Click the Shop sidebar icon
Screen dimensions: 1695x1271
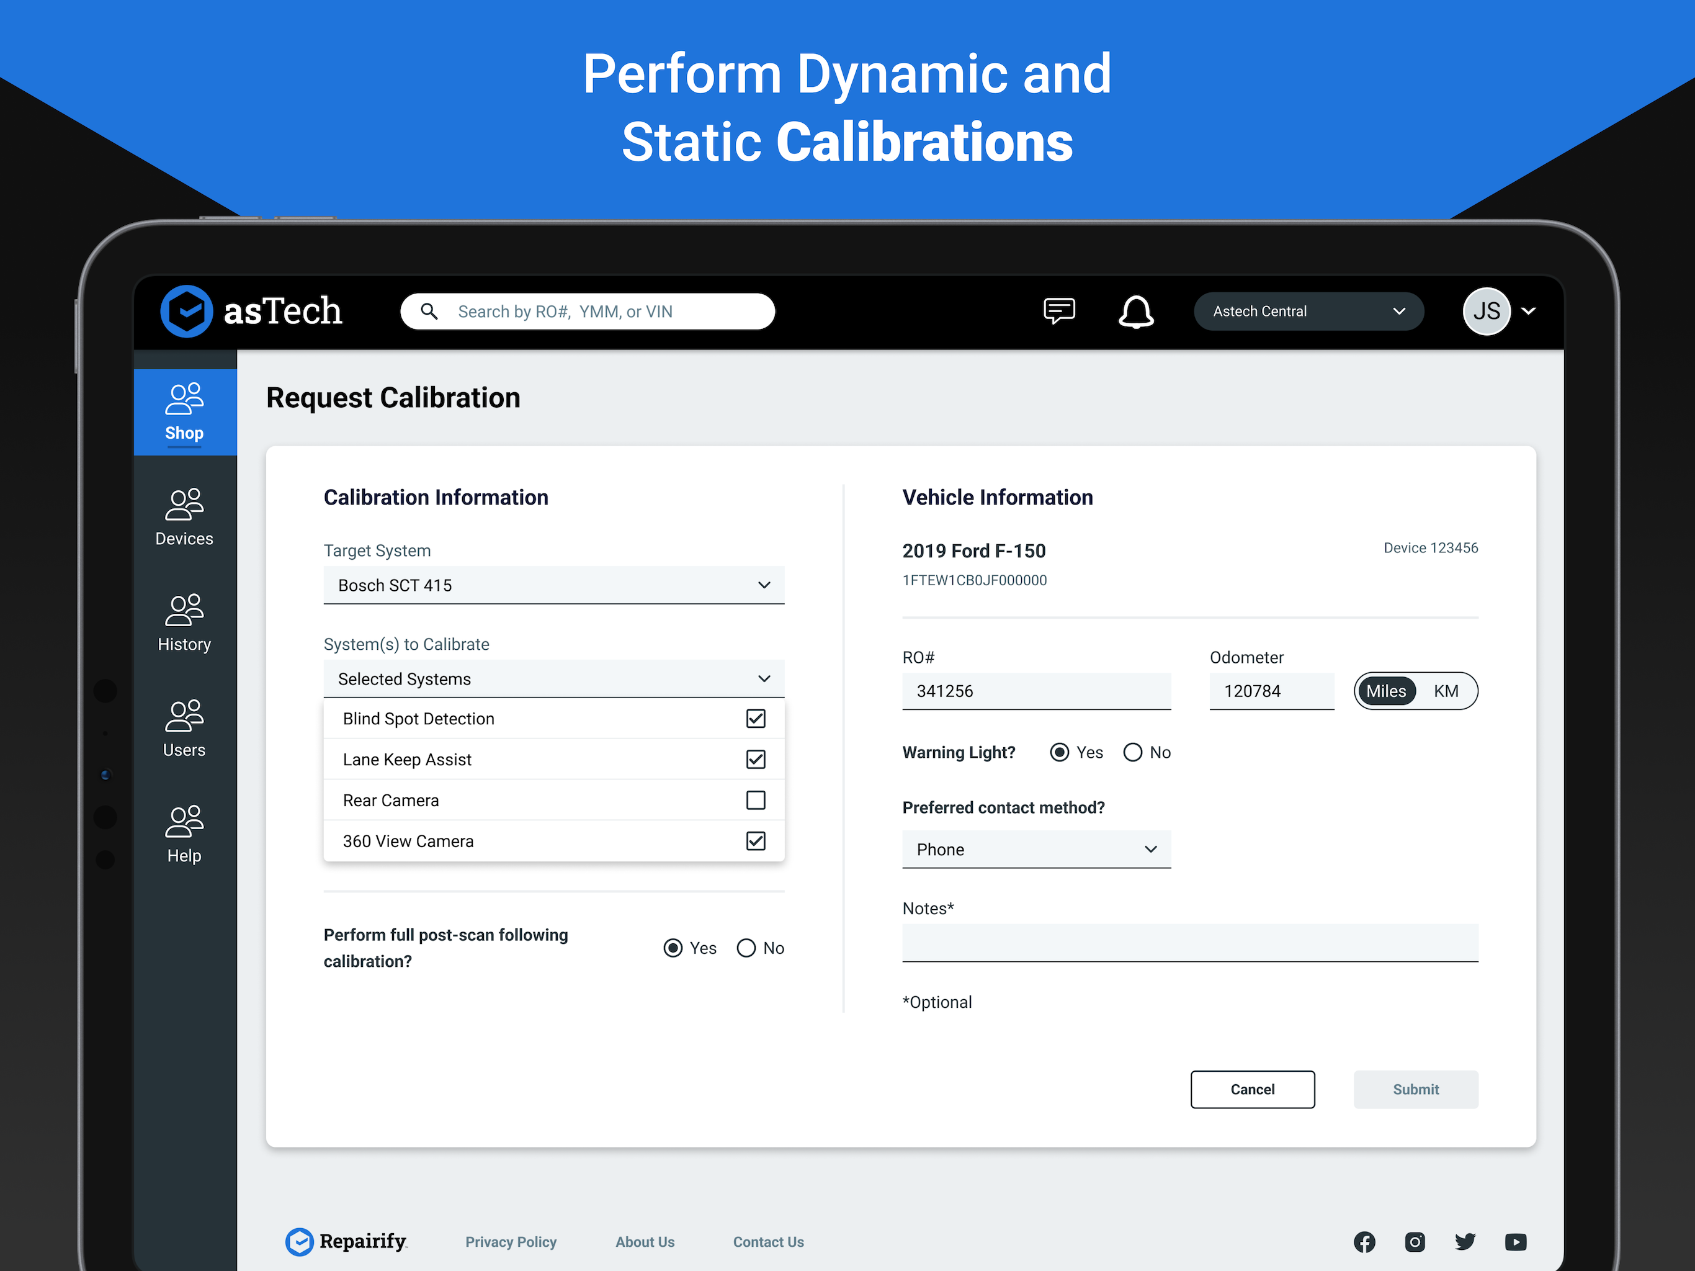point(184,400)
